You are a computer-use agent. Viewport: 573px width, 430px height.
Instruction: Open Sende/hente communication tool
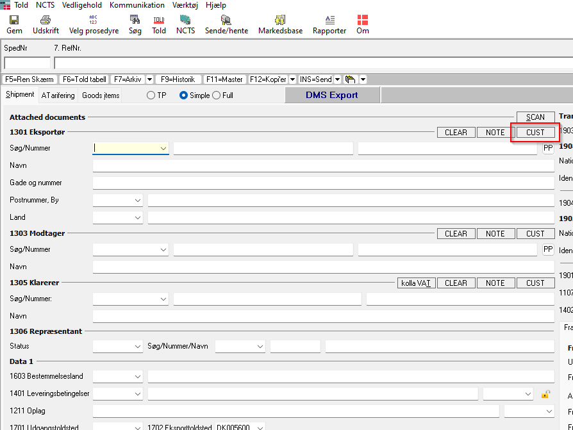tap(226, 24)
